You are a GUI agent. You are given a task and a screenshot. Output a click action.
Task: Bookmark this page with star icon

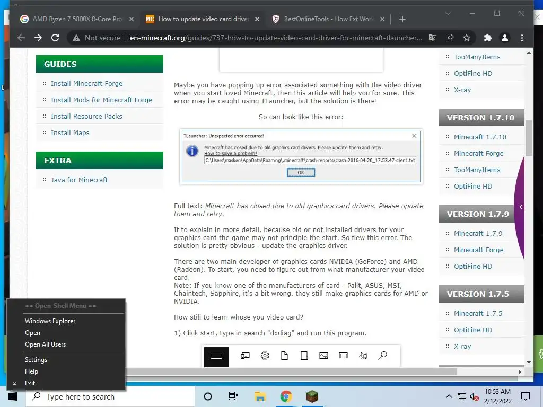467,38
